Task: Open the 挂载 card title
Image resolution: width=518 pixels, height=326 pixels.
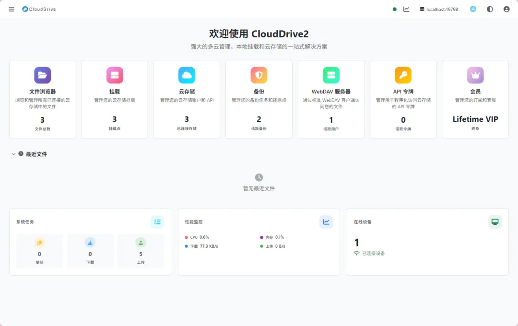Action: 115,92
